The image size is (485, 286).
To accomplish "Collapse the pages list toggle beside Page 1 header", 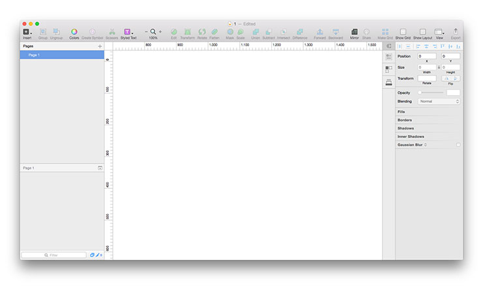I will [100, 168].
